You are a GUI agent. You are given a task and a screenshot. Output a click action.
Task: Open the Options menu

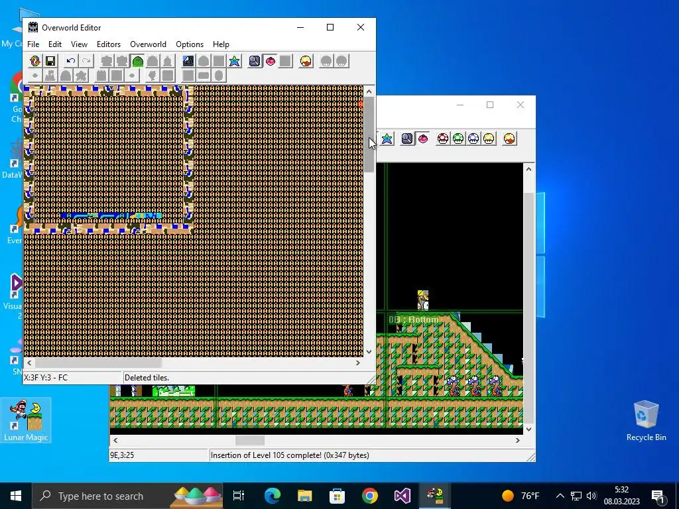(190, 44)
